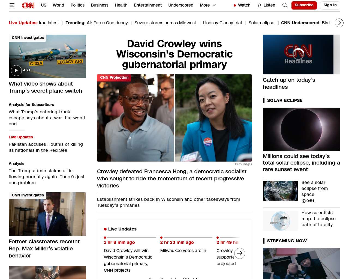
Task: Open David Crowley wins primary headline
Action: (174, 54)
